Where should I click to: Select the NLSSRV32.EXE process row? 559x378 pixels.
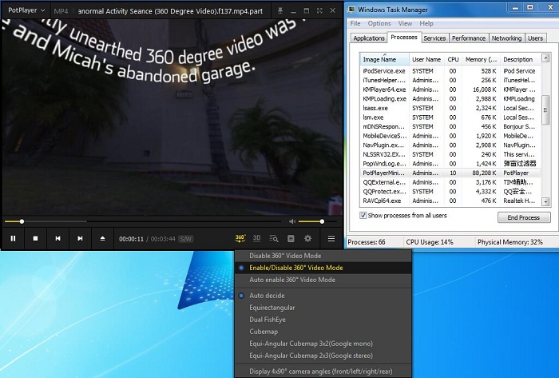[x=450, y=154]
